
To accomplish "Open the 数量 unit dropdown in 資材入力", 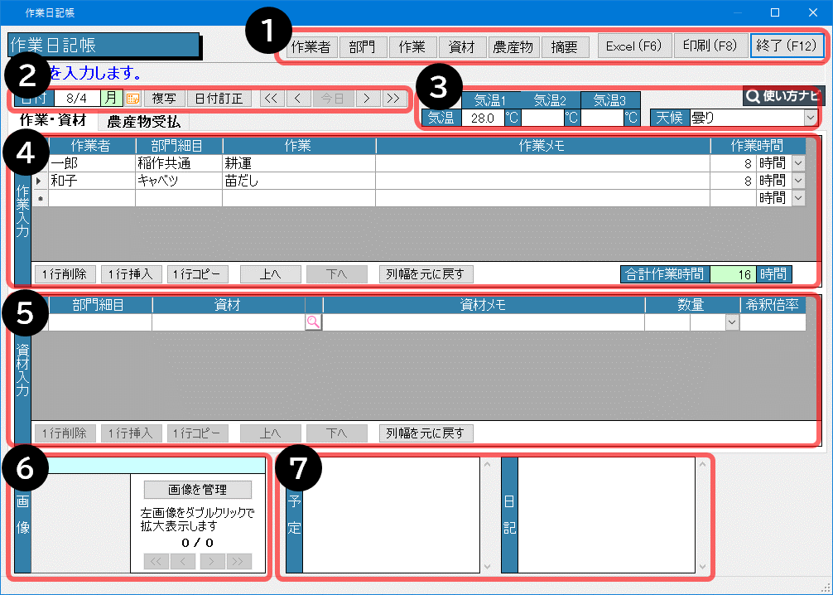I will click(x=731, y=323).
